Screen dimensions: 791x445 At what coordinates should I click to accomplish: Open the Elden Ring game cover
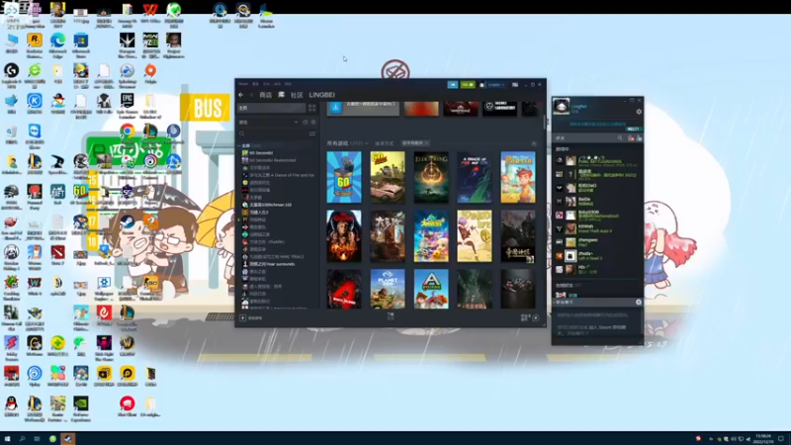(x=431, y=177)
